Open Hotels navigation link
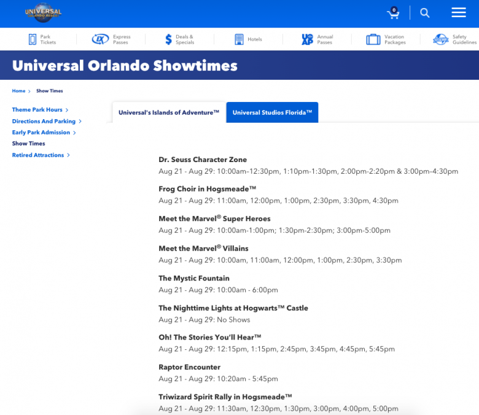479x415 pixels. point(255,39)
